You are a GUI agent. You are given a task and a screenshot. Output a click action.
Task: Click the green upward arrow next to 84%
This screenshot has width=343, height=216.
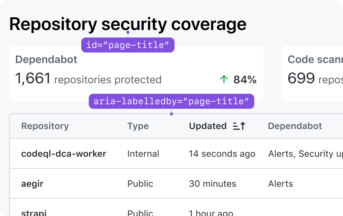point(224,79)
